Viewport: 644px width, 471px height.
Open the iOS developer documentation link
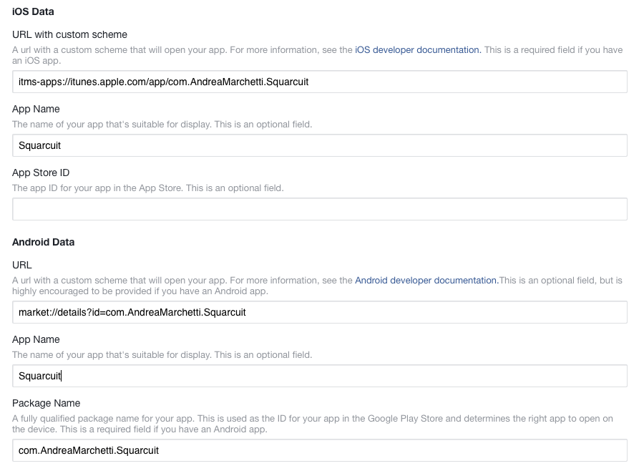(x=418, y=49)
